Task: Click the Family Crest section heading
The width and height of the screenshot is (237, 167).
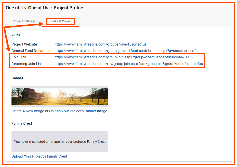Action: (x=22, y=123)
